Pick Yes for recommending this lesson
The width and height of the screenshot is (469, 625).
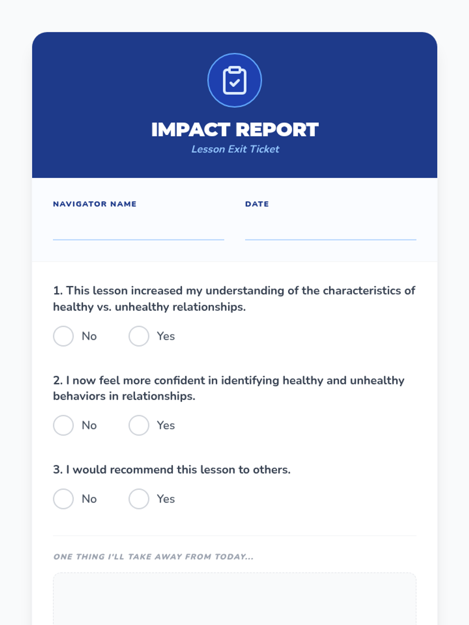pos(139,499)
